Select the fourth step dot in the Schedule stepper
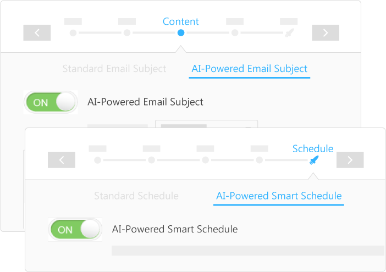The height and width of the screenshot is (272, 386). pyautogui.click(x=260, y=160)
